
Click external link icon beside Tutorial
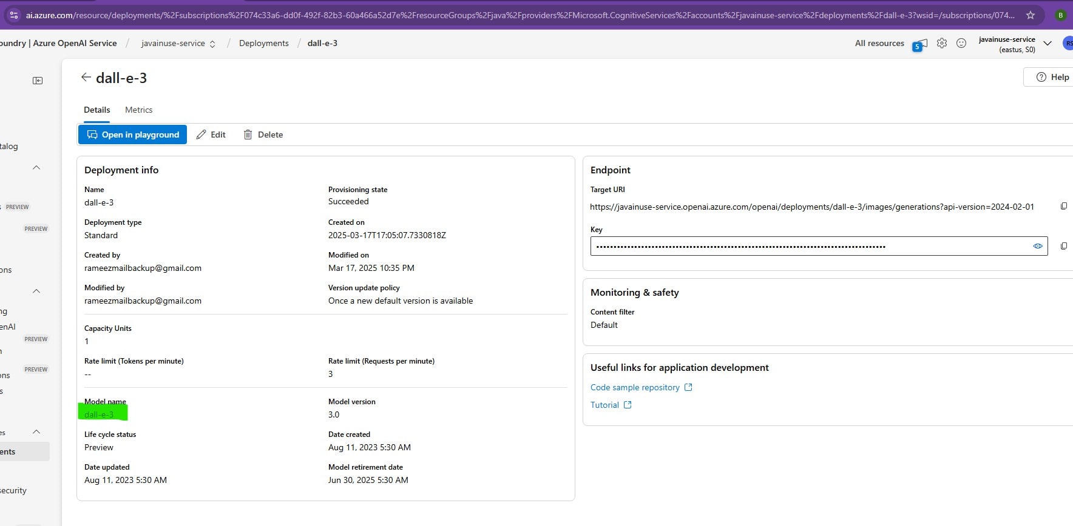click(x=628, y=405)
